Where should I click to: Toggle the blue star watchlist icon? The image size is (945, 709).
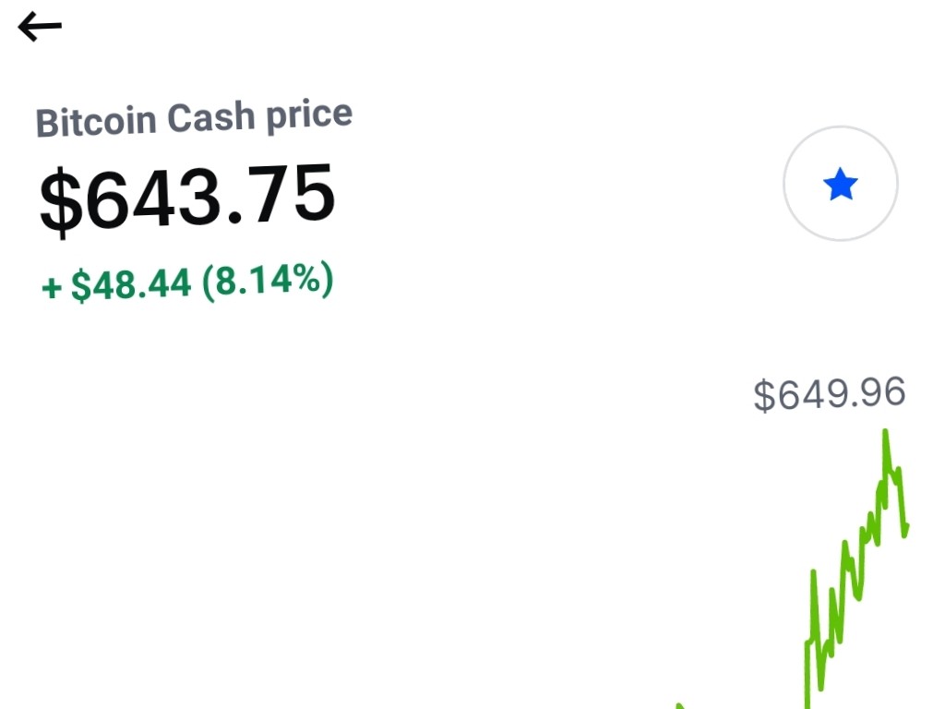tap(840, 184)
